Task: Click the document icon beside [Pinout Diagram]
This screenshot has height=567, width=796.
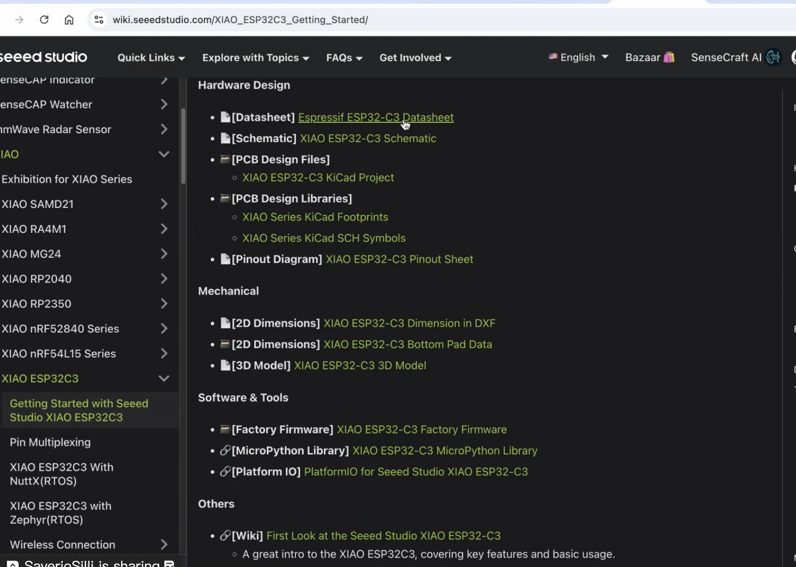Action: coord(225,259)
